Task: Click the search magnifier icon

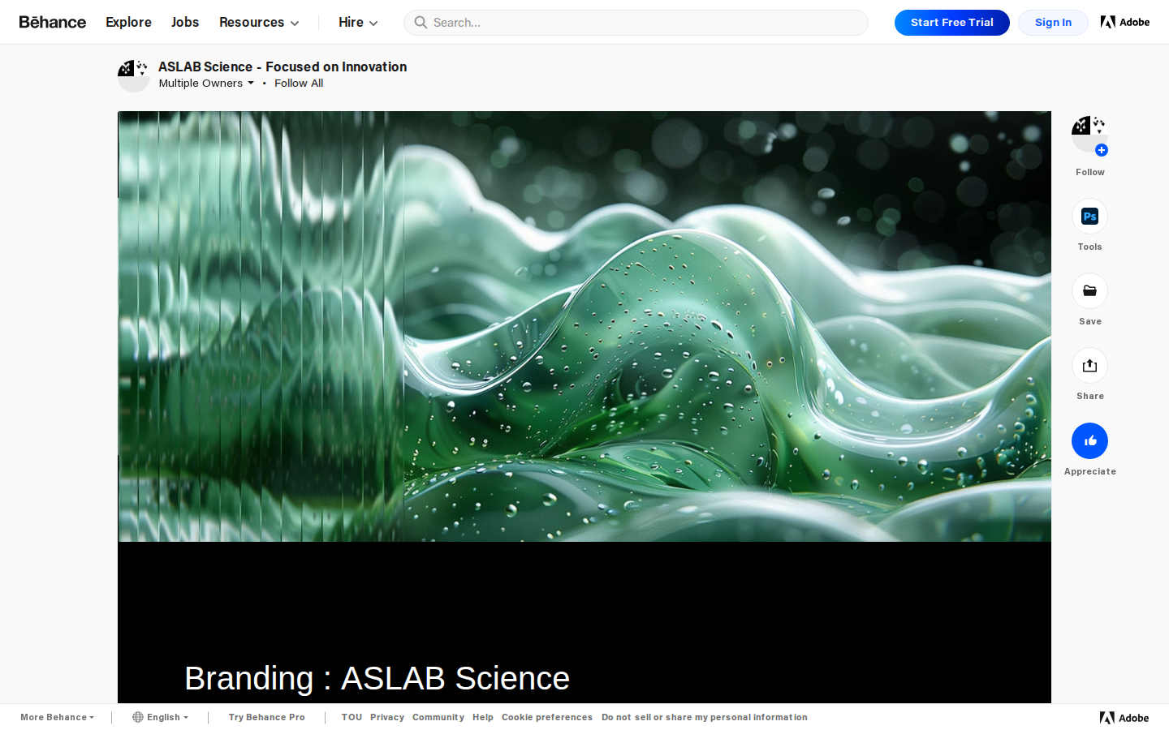Action: (421, 22)
